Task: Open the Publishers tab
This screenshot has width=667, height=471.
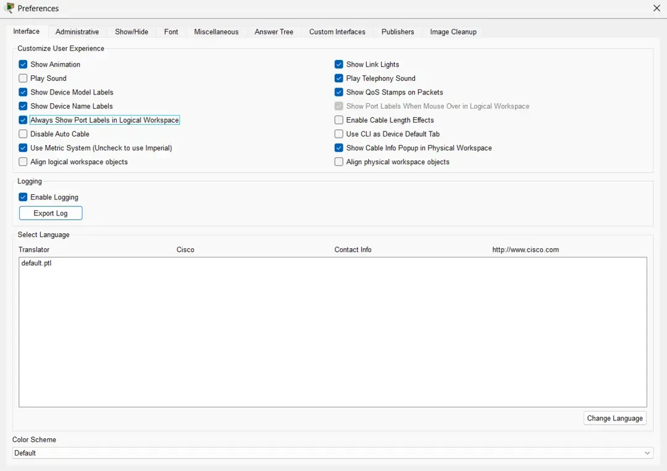Action: [398, 32]
